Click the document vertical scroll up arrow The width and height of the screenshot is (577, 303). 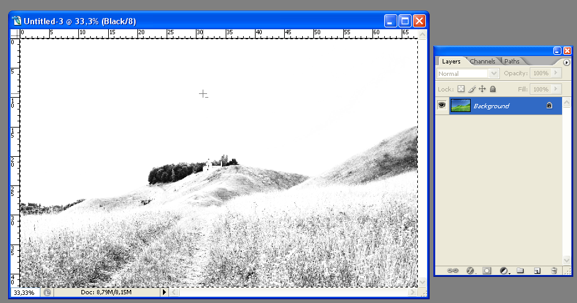tap(422, 35)
